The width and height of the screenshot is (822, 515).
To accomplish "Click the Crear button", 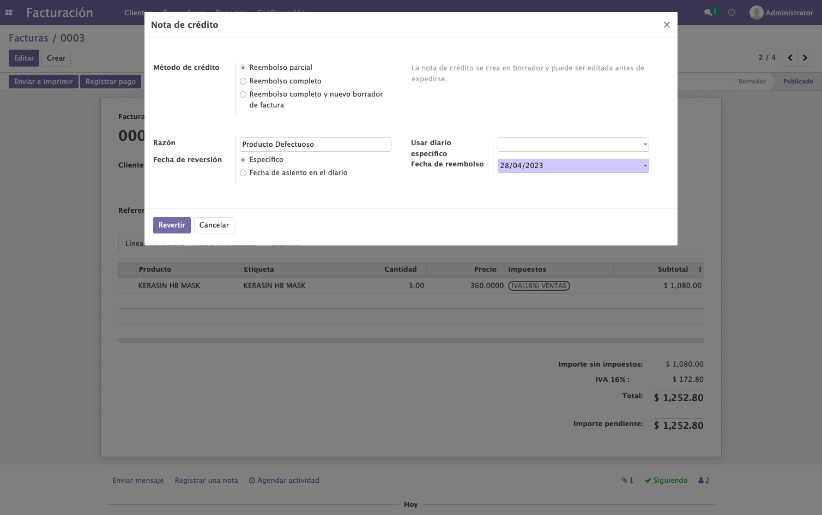I will (56, 58).
